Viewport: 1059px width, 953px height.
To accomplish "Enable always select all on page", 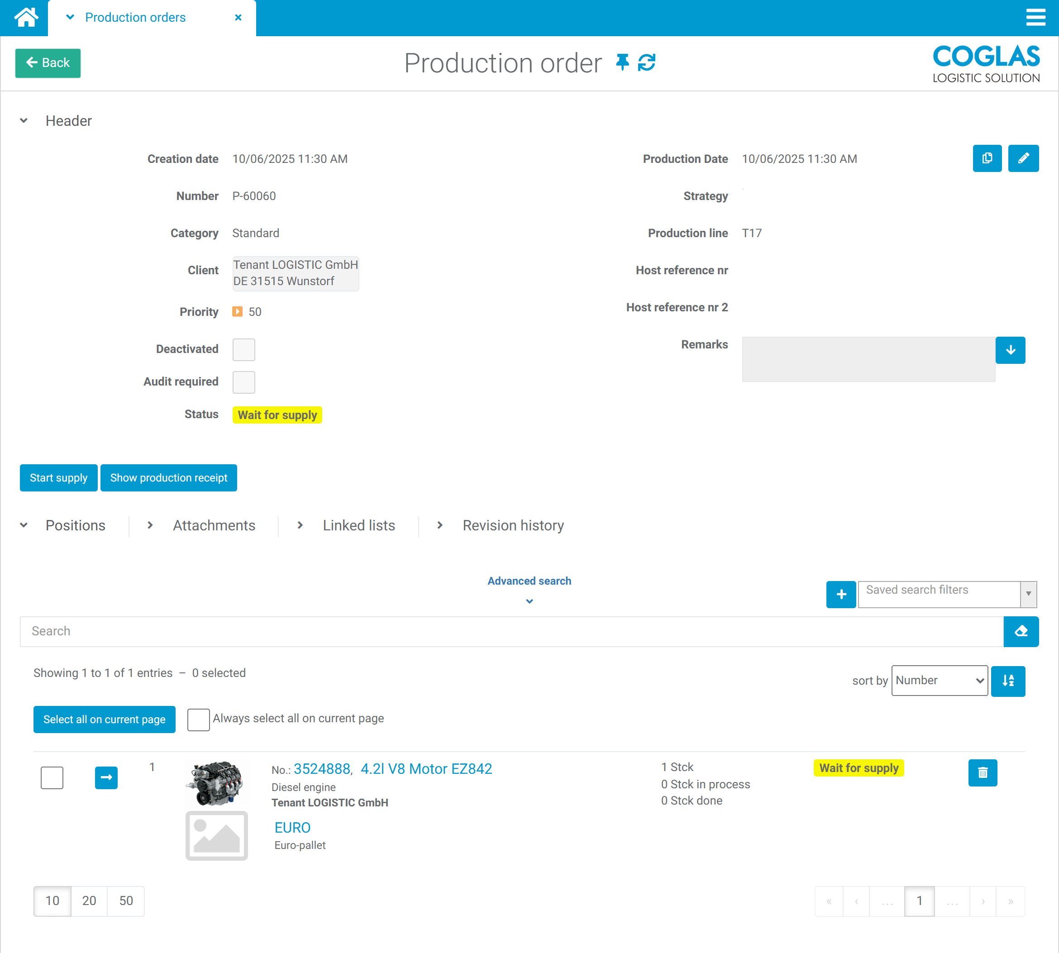I will click(198, 720).
